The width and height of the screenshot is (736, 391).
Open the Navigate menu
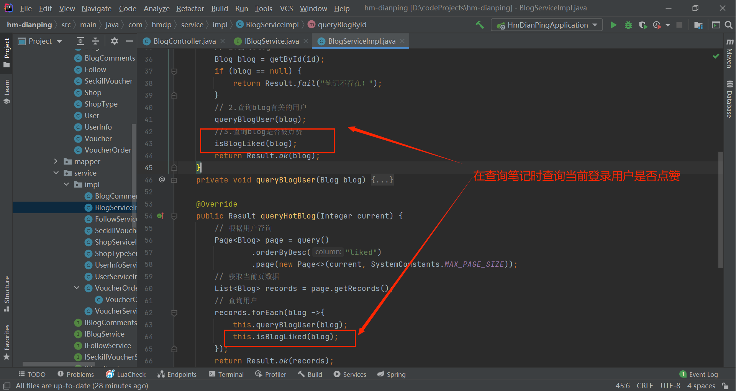click(x=96, y=8)
